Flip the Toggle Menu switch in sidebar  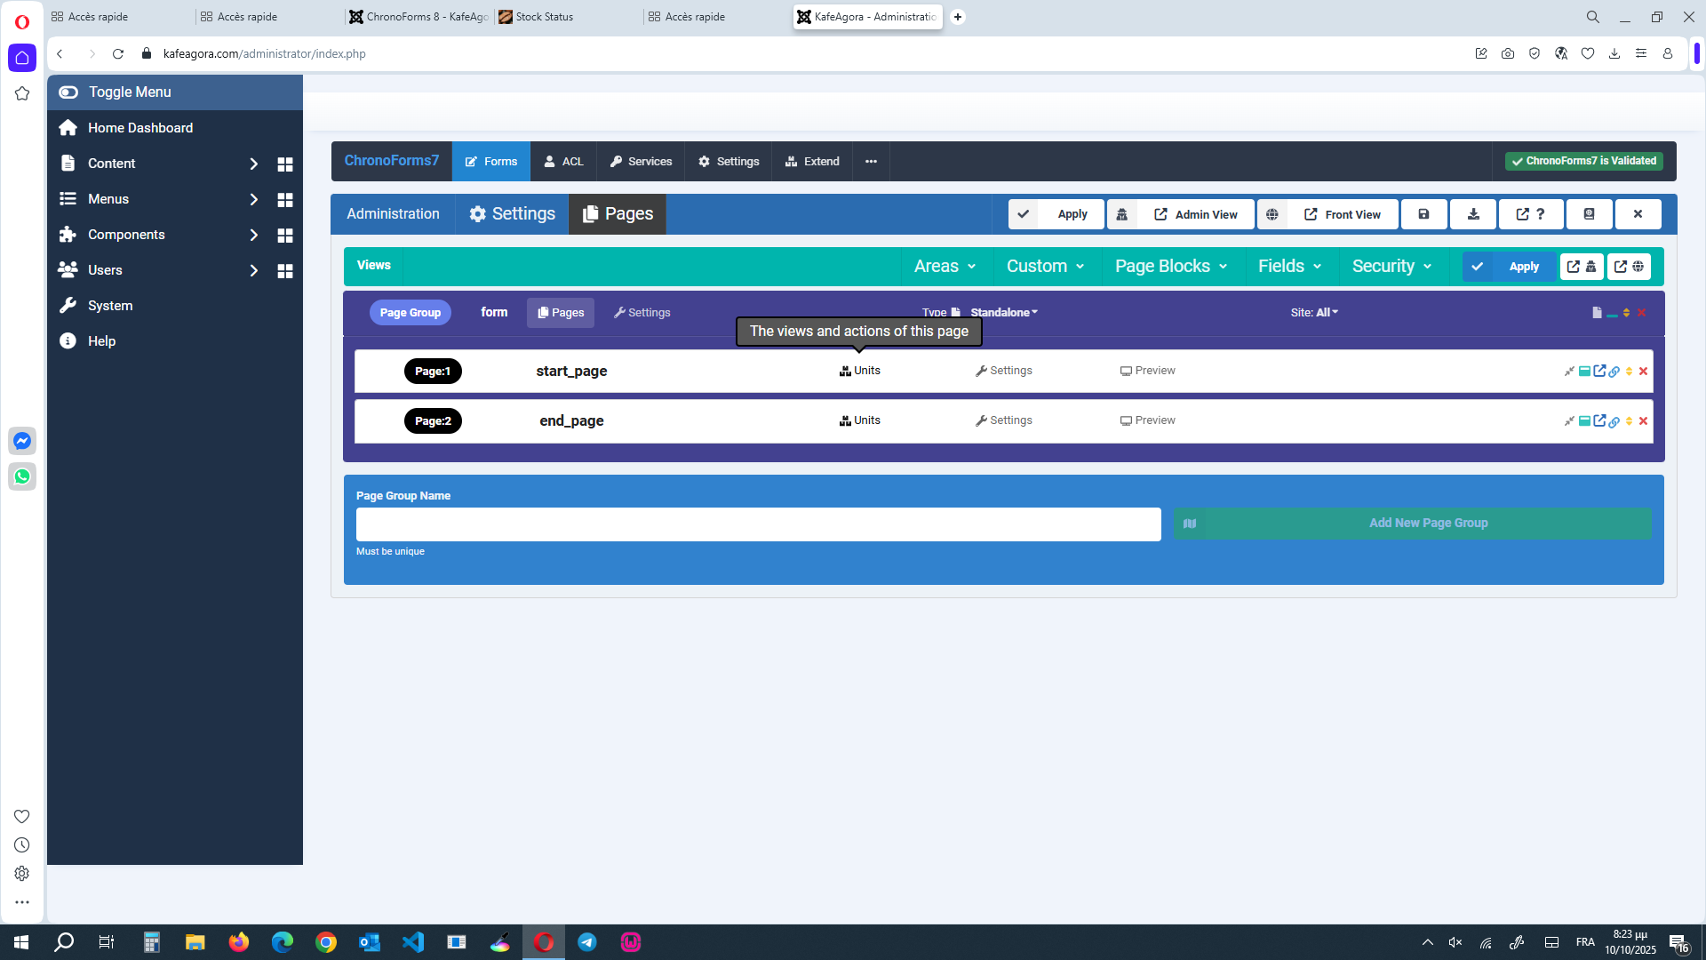coord(68,92)
